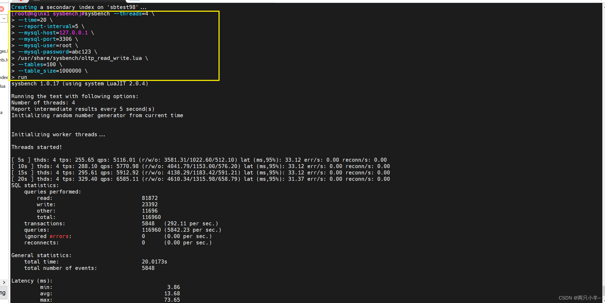
Task: Click the '--tables=100' option line
Action: 37,64
